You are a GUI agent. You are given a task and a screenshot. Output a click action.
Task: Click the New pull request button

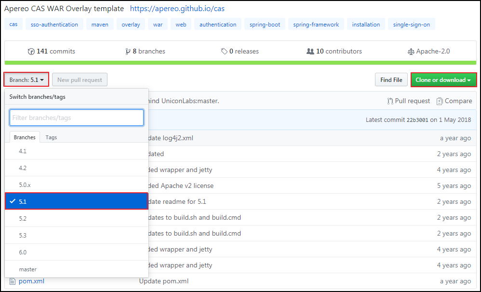(80, 80)
